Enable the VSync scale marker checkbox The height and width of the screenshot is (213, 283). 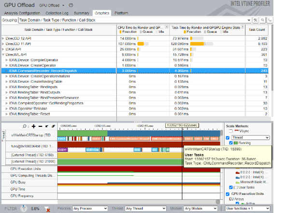(x=231, y=131)
